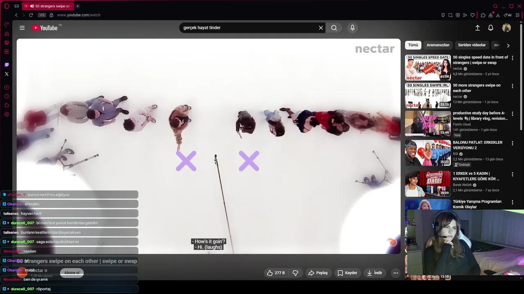The width and height of the screenshot is (524, 294).
Task: Click İndir download button
Action: [x=375, y=273]
